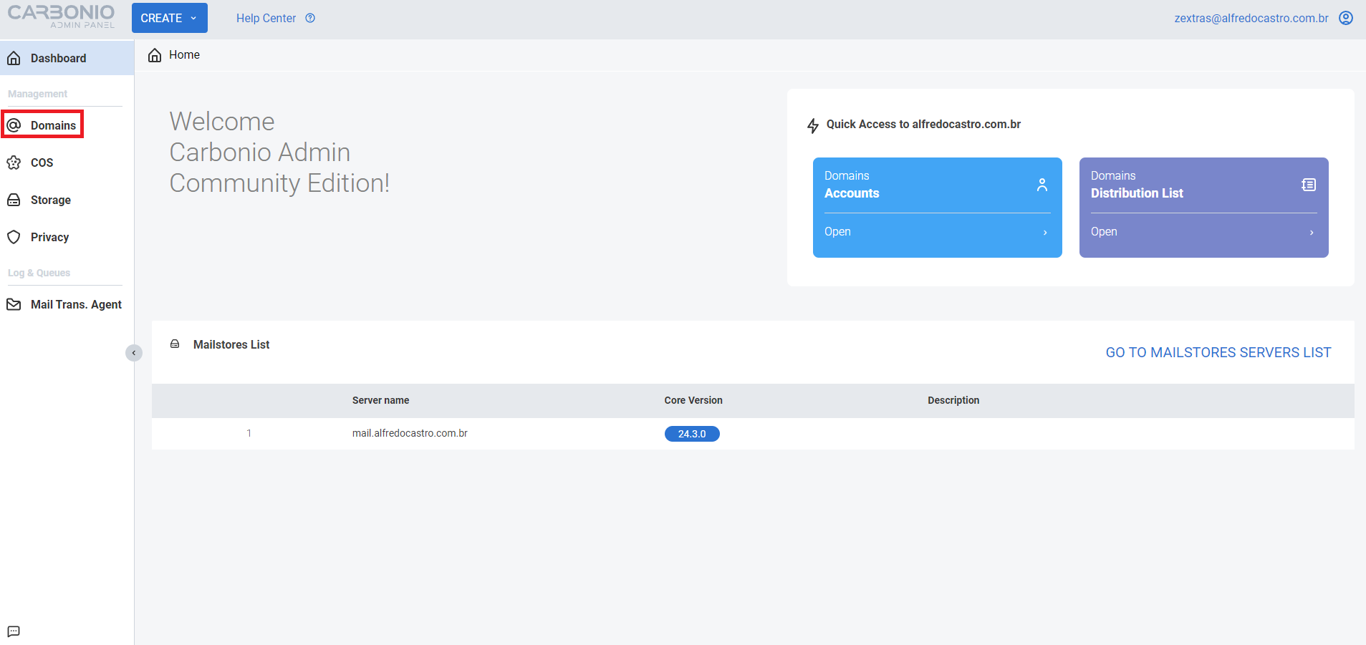This screenshot has width=1366, height=645.
Task: Click the Carbonio Admin Panel logo
Action: click(61, 16)
